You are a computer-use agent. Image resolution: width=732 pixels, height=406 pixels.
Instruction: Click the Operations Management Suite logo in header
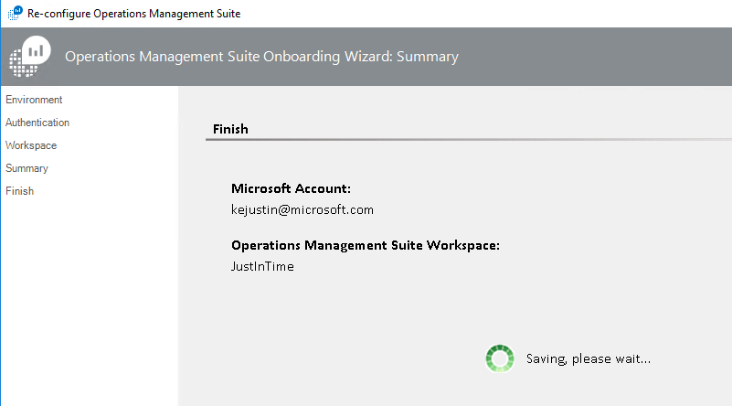click(x=30, y=57)
